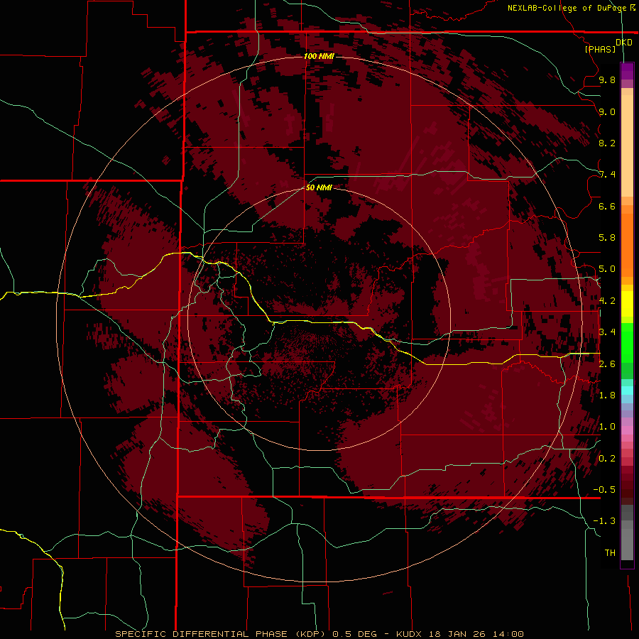639x639 pixels.
Task: Click the 0.2 legend value
Action: [607, 459]
